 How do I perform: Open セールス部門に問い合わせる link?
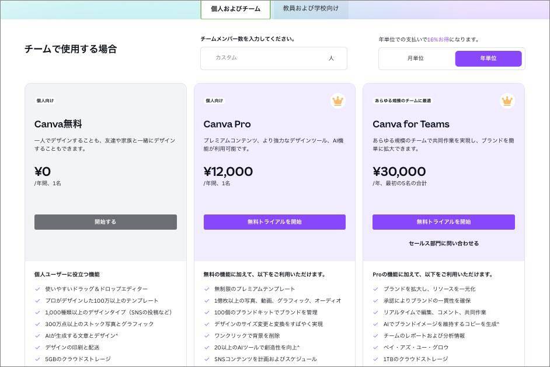(444, 243)
